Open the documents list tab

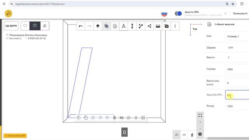tap(45, 26)
